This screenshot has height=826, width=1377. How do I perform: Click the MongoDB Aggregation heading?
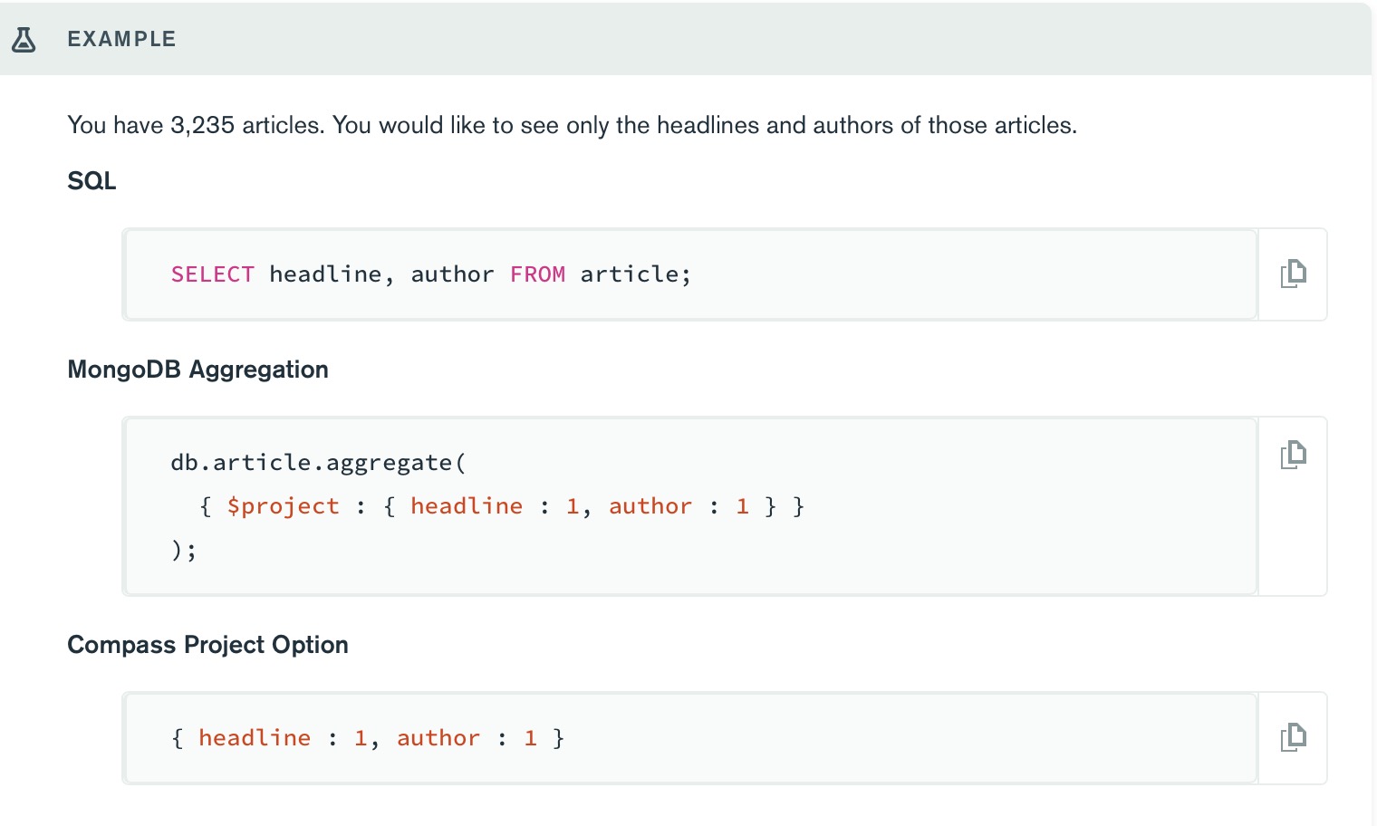click(197, 370)
